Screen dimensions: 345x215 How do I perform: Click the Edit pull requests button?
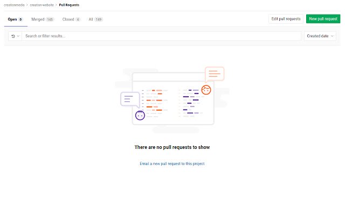pyautogui.click(x=286, y=19)
